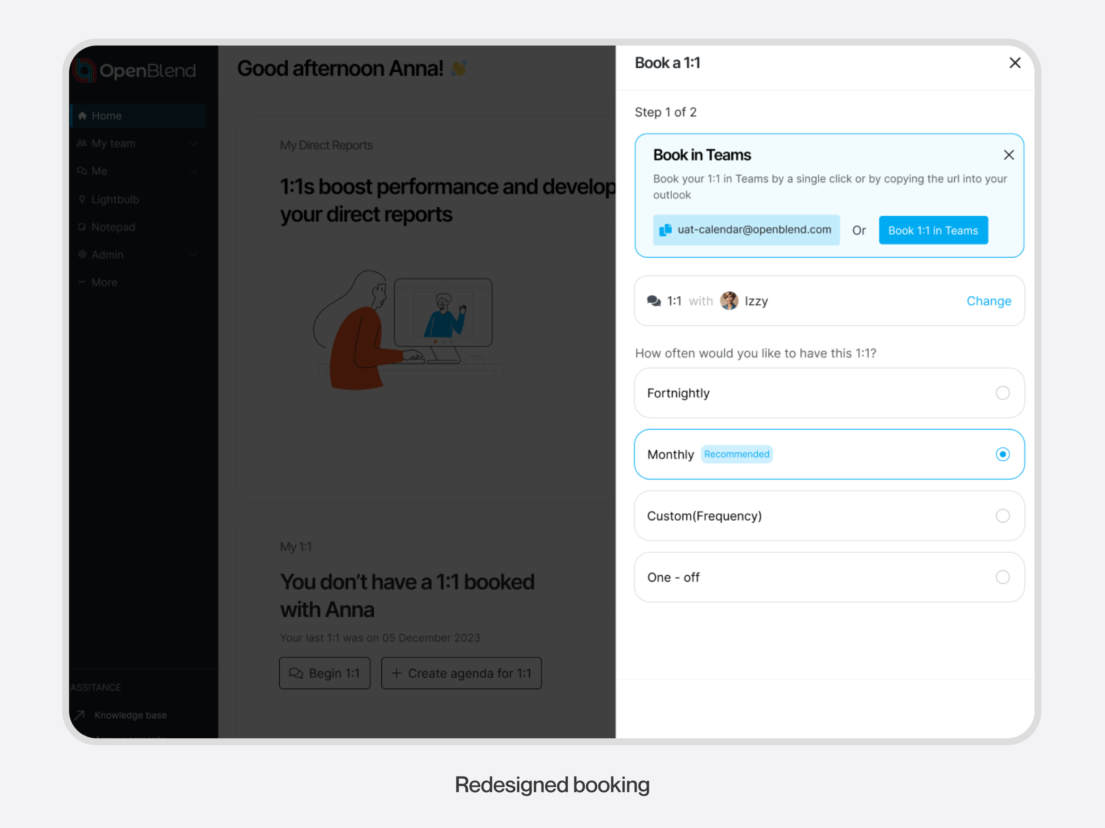Open Notepad in the sidebar
Image resolution: width=1105 pixels, height=828 pixels.
pos(138,227)
